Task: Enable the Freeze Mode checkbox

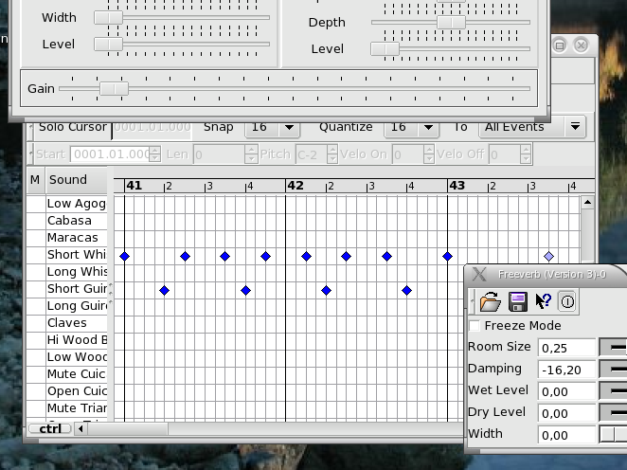Action: pos(475,326)
